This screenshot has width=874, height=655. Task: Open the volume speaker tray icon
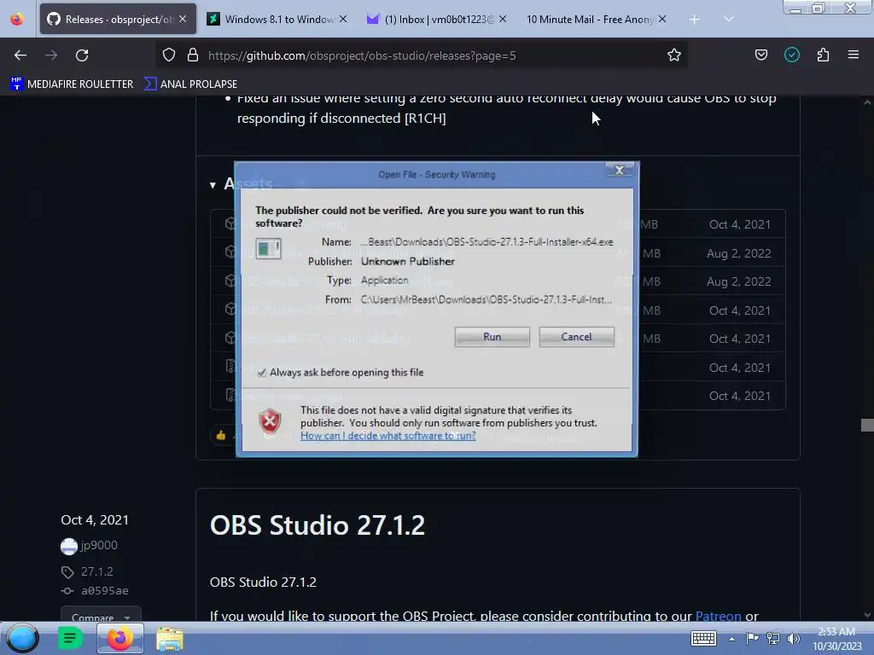[793, 638]
